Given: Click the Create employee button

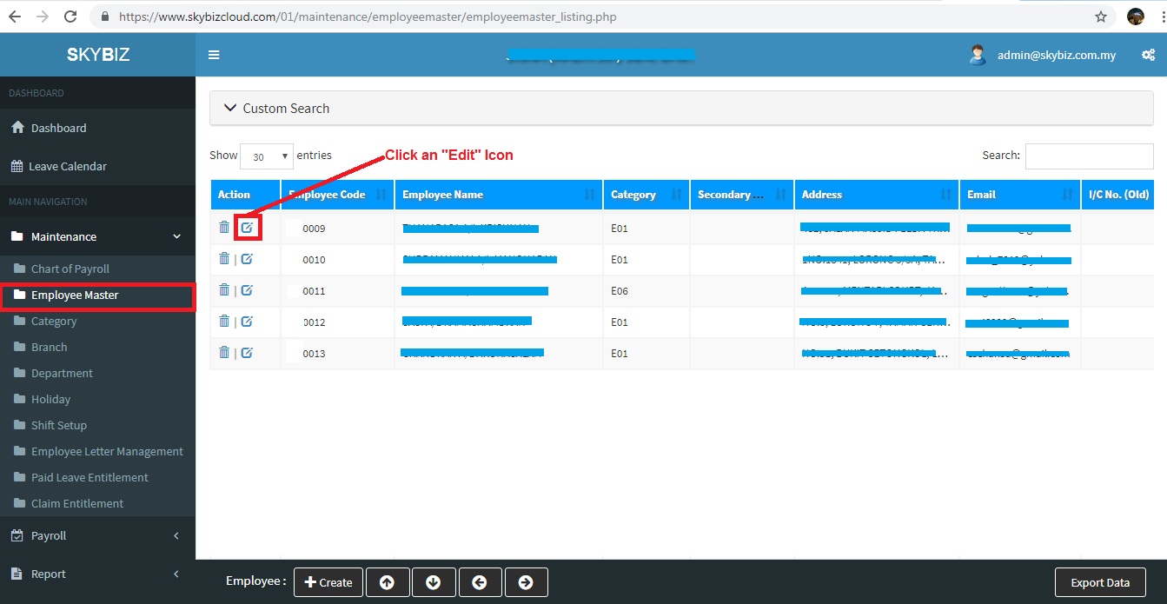Looking at the screenshot, I should [x=328, y=582].
